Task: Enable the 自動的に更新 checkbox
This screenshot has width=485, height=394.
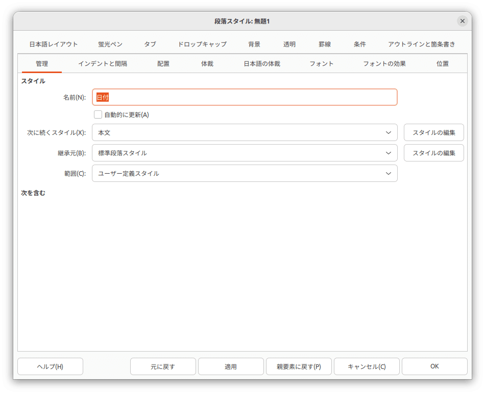Action: [x=98, y=115]
